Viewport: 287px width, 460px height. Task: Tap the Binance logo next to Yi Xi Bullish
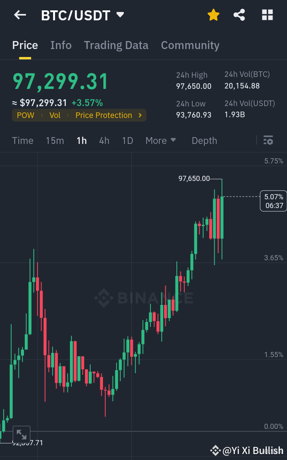(215, 450)
